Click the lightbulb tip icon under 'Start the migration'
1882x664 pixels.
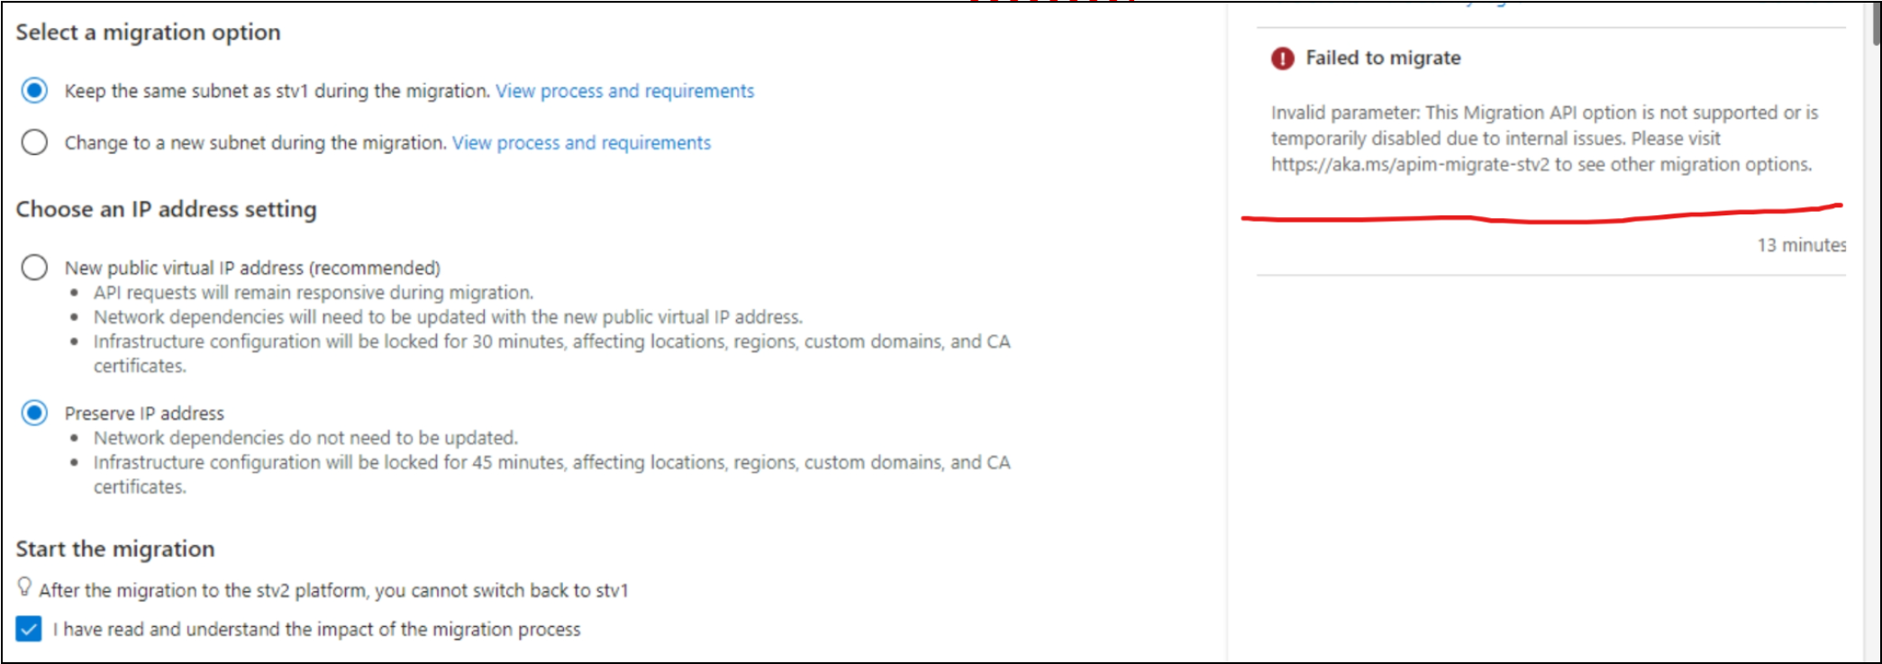pyautogui.click(x=24, y=587)
